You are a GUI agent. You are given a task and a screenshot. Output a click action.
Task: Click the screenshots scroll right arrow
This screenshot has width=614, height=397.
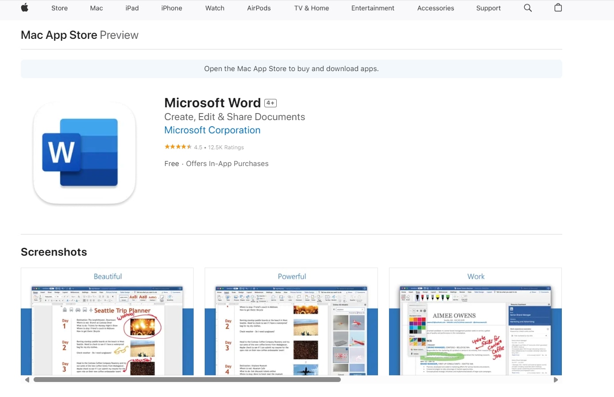[x=556, y=380]
